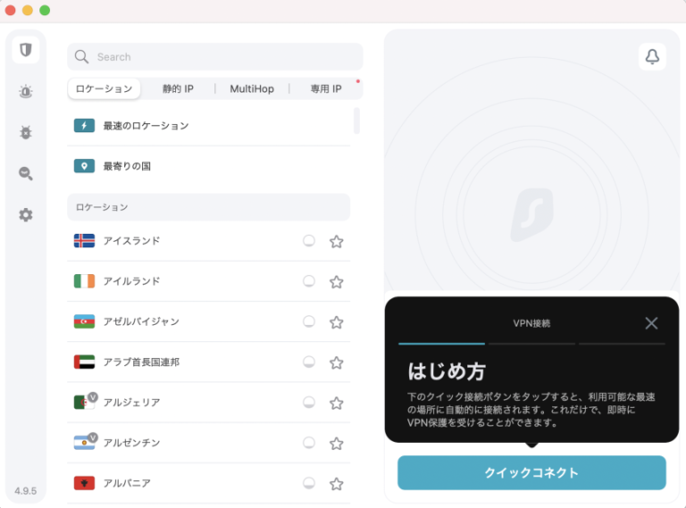The width and height of the screenshot is (686, 508).
Task: Open the Search magnifier feature in sidebar
Action: pyautogui.click(x=26, y=173)
